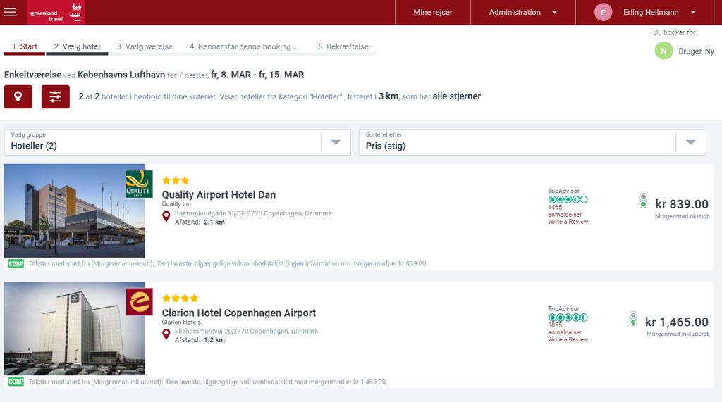This screenshot has width=722, height=402.
Task: Open 1465 anmeldelser reviews link
Action: coord(565,211)
